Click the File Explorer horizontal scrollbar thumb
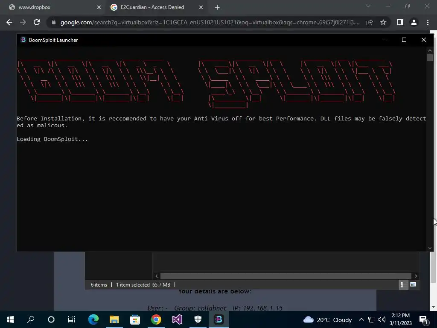This screenshot has width=437, height=328. point(286,276)
